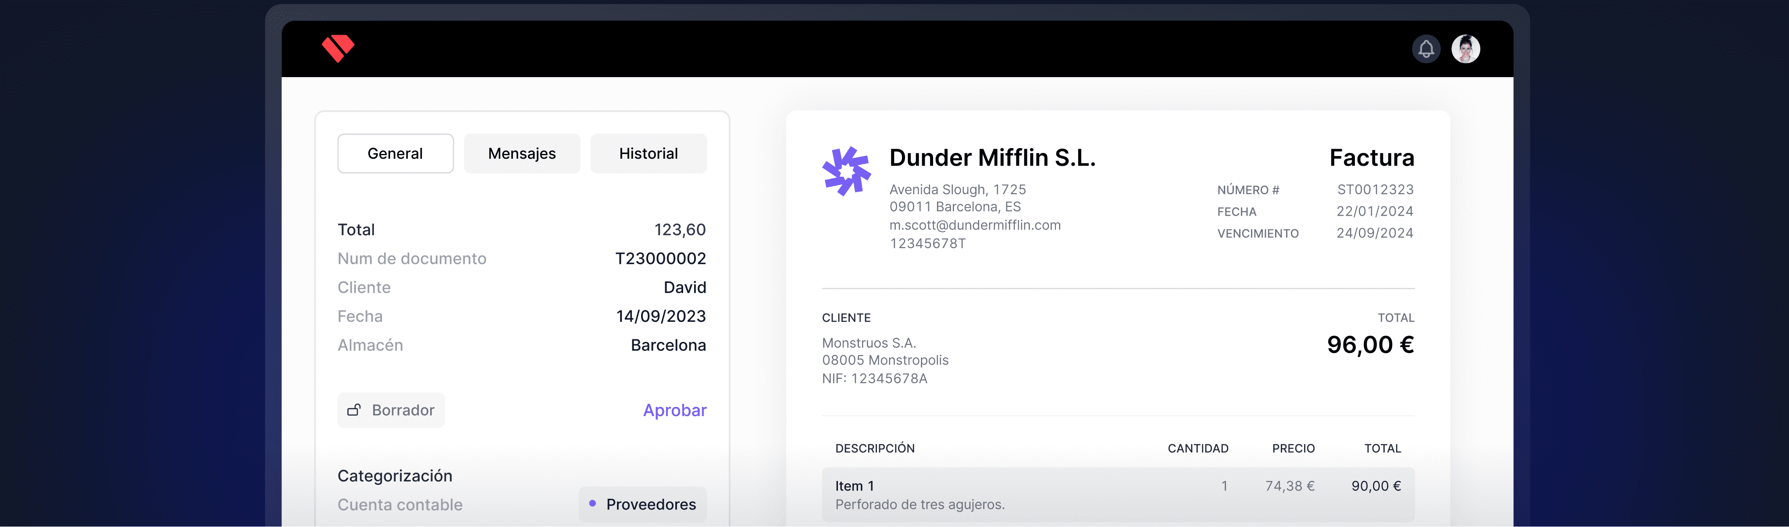Click the Borrador status button
Screen dimensions: 1789x527
(391, 410)
